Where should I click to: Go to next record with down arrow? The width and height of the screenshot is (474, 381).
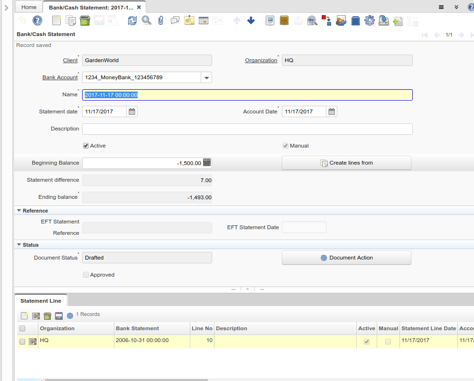tap(251, 20)
